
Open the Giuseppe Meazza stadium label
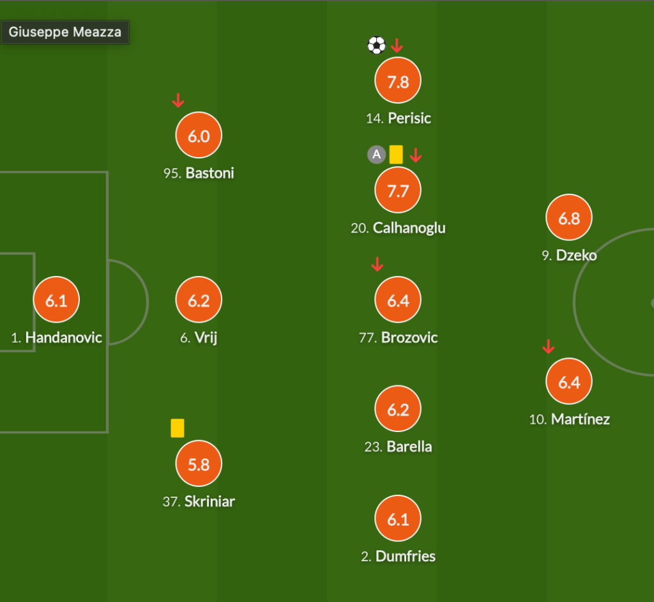pos(65,32)
